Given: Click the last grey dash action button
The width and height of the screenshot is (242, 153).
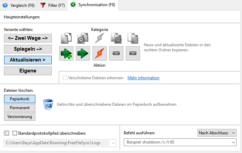Looking at the screenshot, I should coord(133,53).
